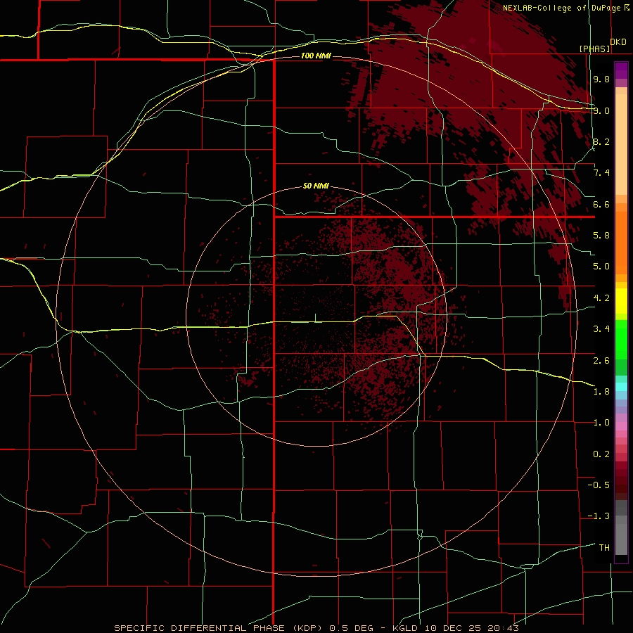Screen dimensions: 633x633
Task: Click the [PHAS] label above the color bar
Action: click(595, 49)
